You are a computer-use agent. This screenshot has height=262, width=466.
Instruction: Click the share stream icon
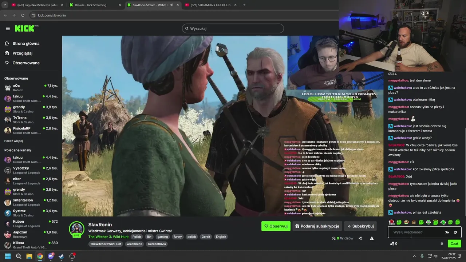pyautogui.click(x=360, y=238)
